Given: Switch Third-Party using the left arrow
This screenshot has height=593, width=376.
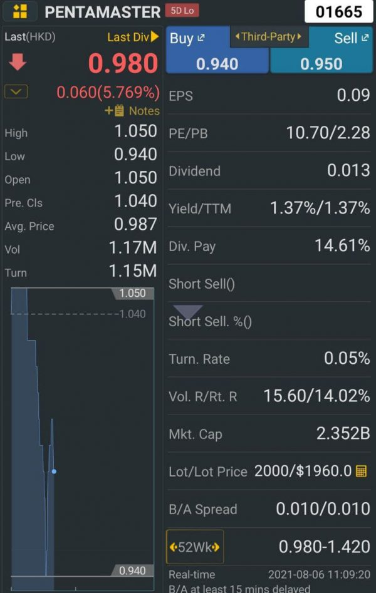Looking at the screenshot, I should click(x=238, y=36).
